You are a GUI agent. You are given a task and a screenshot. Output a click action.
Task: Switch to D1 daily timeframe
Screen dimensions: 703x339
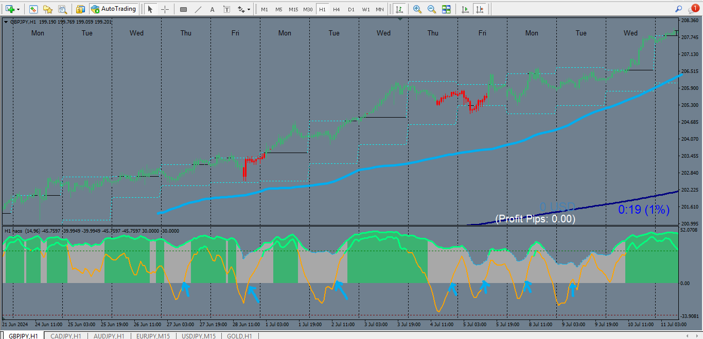coord(351,9)
